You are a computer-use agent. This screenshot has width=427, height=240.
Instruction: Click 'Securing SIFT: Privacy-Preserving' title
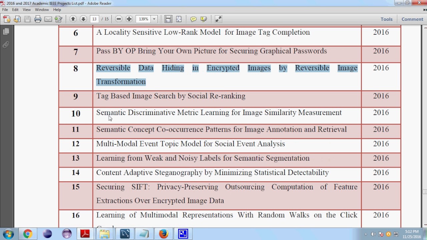[227, 194]
